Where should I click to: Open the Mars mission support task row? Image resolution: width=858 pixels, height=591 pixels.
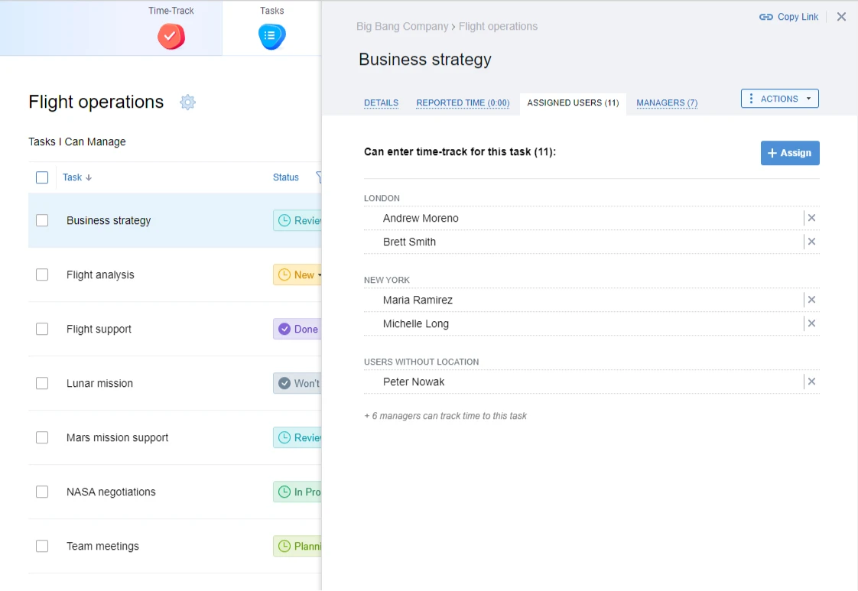[x=118, y=438]
